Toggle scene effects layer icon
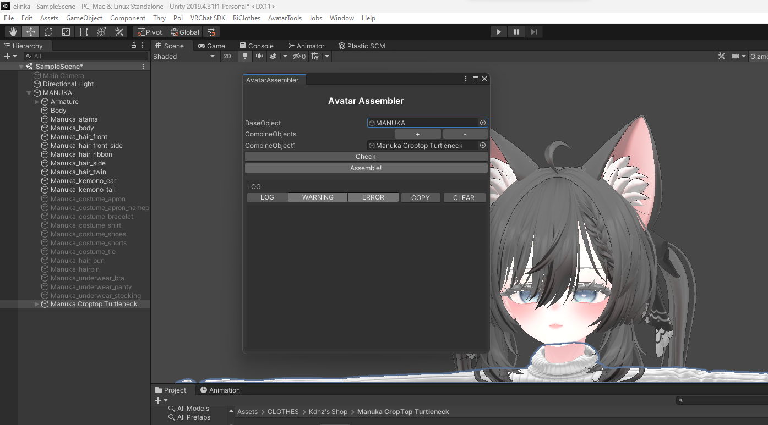 (x=273, y=56)
